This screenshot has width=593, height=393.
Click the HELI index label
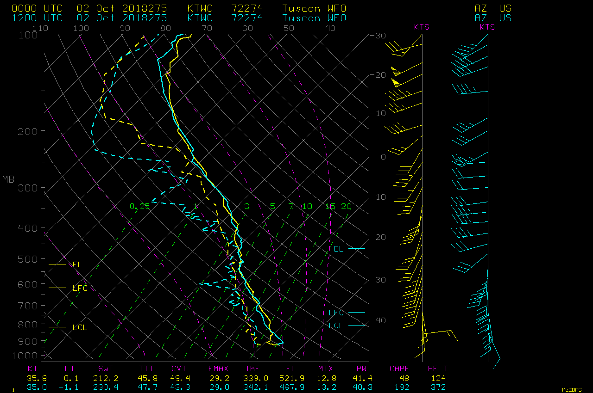pyautogui.click(x=438, y=368)
